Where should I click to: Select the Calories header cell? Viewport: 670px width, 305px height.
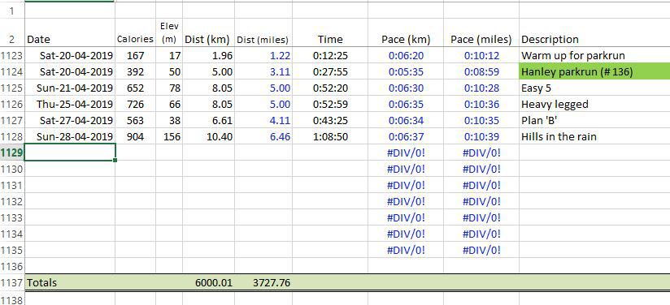point(135,32)
